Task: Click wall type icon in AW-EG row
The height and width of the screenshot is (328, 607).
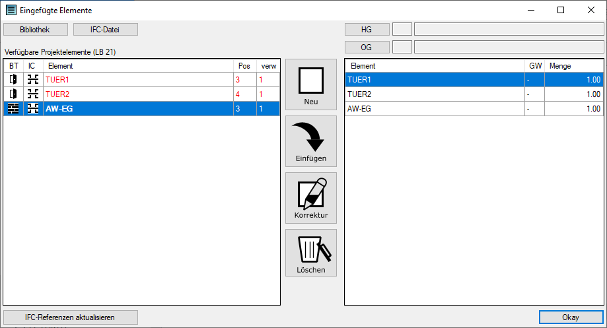Action: (14, 109)
